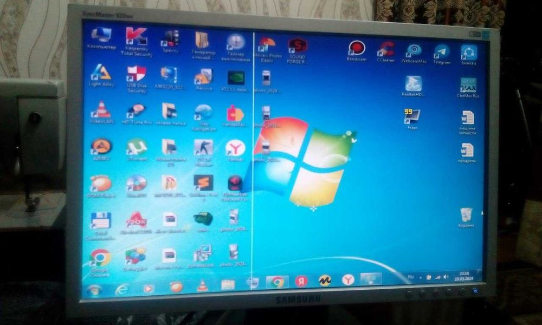The image size is (542, 325).
Task: Select the AIMP2 desktop icon
Action: (101, 149)
